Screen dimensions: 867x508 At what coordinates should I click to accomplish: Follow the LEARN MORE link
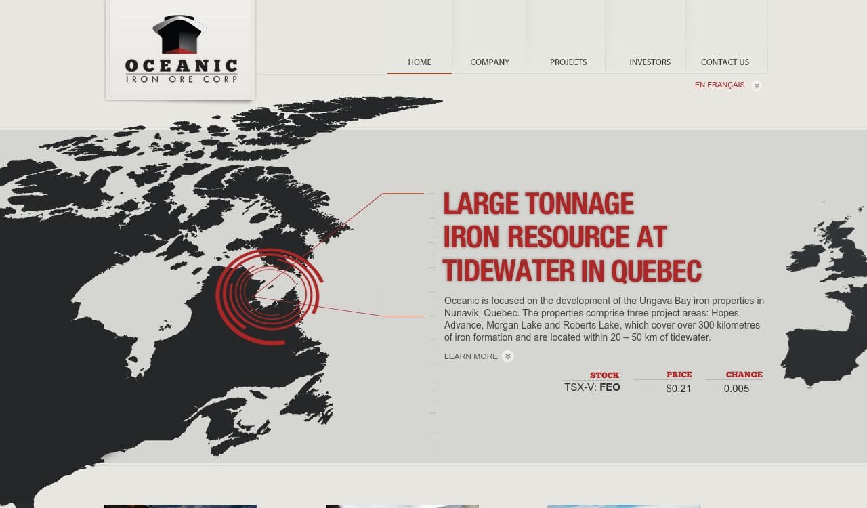[471, 356]
